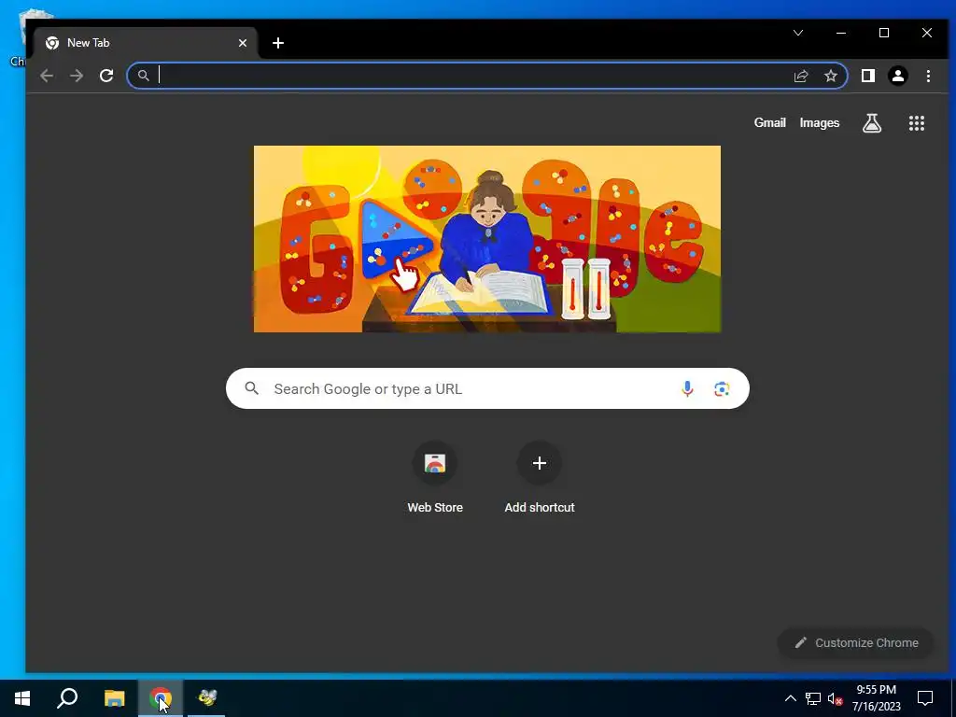Open the tab search chevron
The width and height of the screenshot is (956, 717).
coord(798,33)
